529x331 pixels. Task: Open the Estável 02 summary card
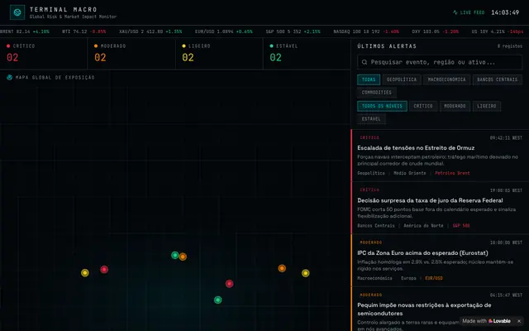(x=307, y=53)
